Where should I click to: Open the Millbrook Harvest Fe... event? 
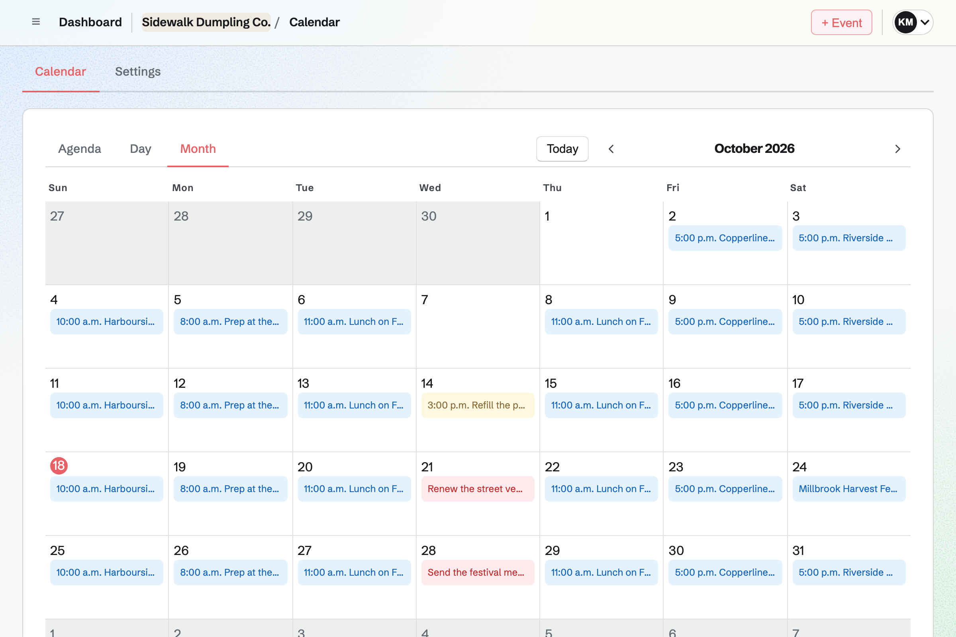(x=849, y=489)
